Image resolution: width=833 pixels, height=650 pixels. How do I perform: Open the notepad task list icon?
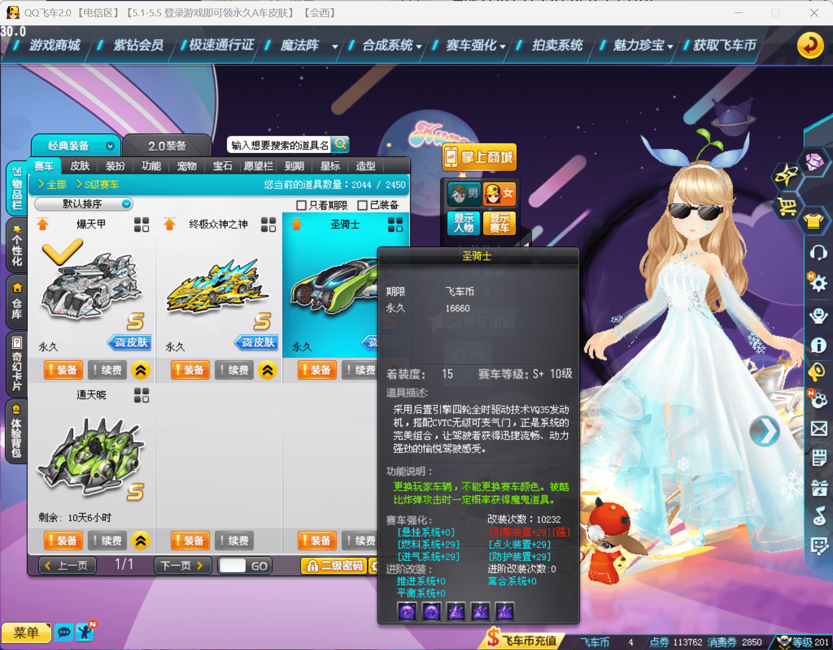(x=819, y=458)
